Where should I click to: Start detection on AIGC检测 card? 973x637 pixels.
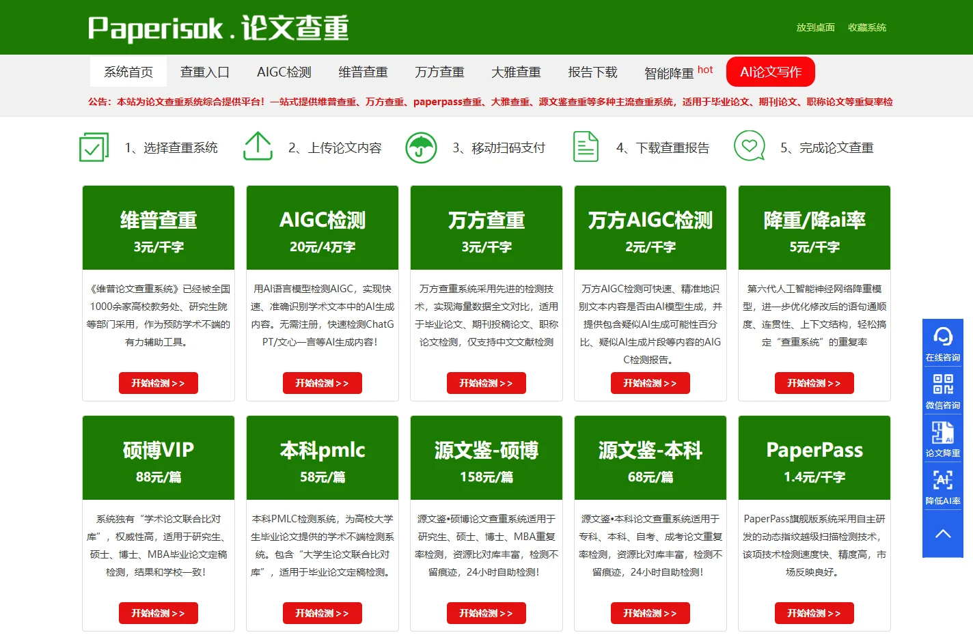tap(323, 383)
